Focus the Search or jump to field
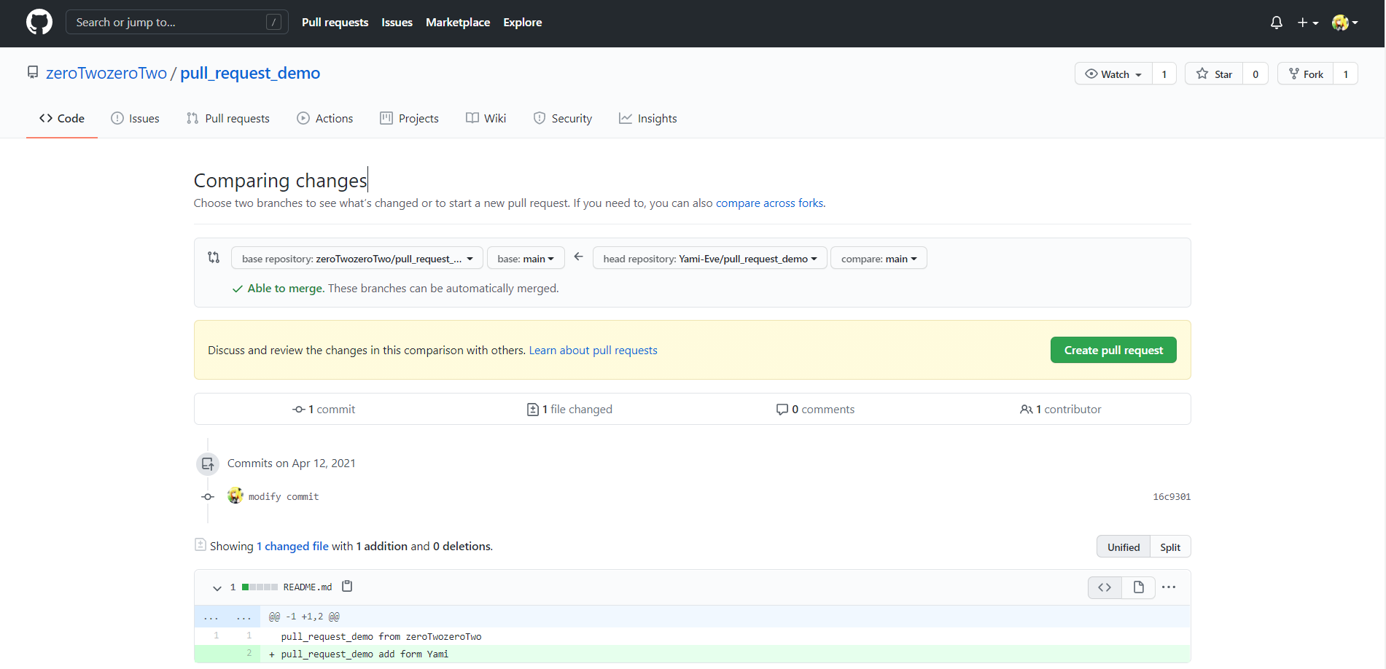This screenshot has width=1386, height=669. (177, 22)
